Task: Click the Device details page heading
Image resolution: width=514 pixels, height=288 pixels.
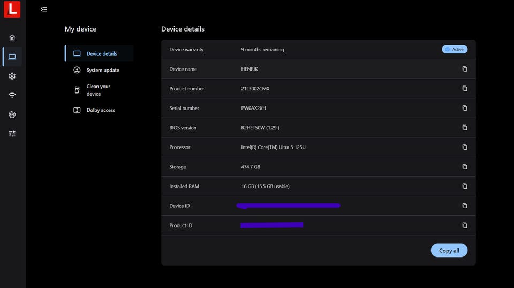Action: 183,29
